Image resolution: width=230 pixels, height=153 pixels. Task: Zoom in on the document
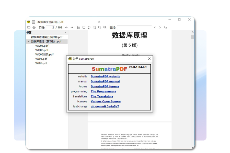tap(105, 27)
